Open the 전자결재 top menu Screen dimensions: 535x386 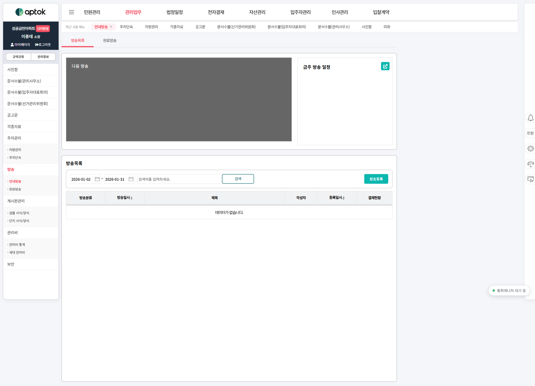(216, 12)
